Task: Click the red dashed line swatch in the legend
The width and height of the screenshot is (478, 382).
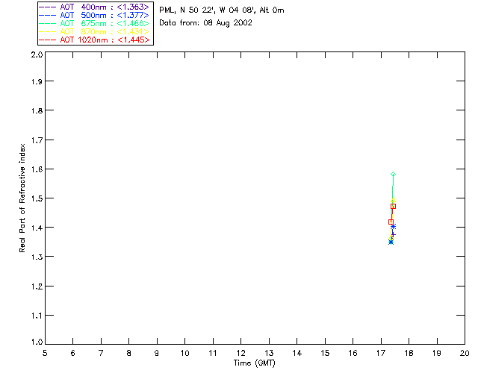Action: click(48, 40)
